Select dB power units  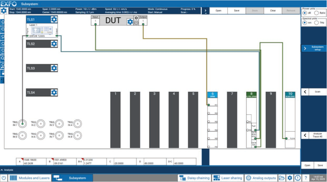coord(305,13)
